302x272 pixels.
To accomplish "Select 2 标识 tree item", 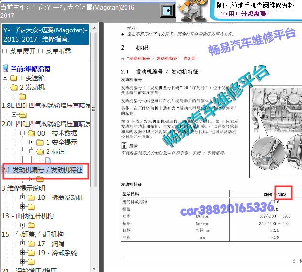I will [x=55, y=151].
